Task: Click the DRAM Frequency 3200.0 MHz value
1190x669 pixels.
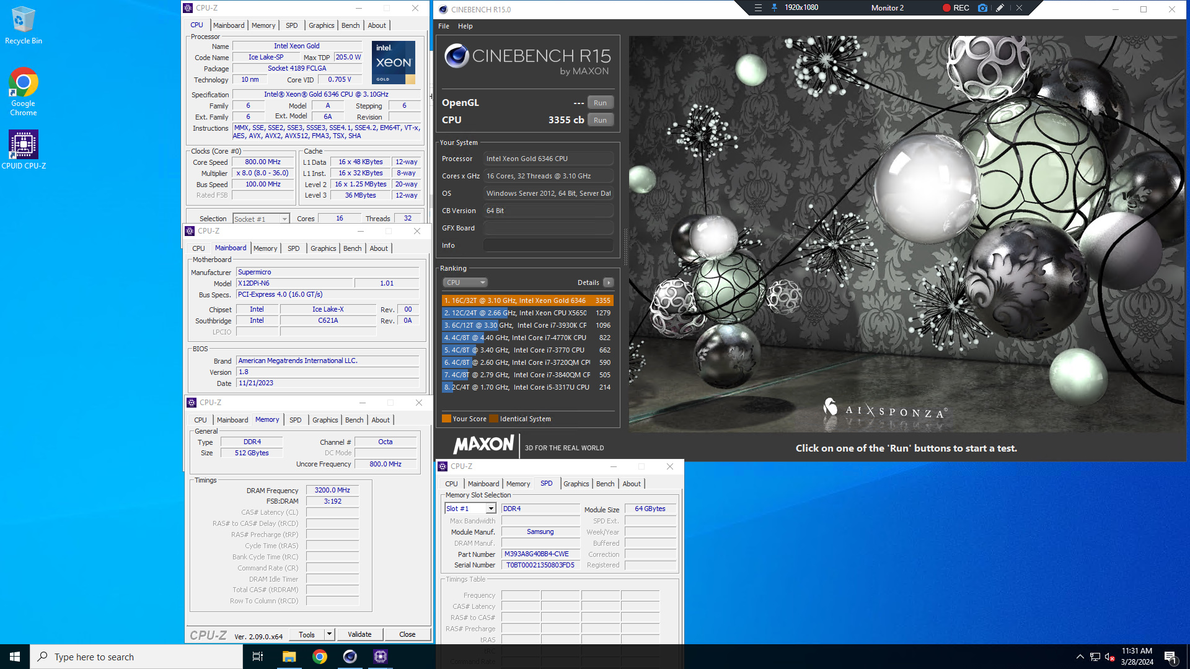Action: (332, 490)
